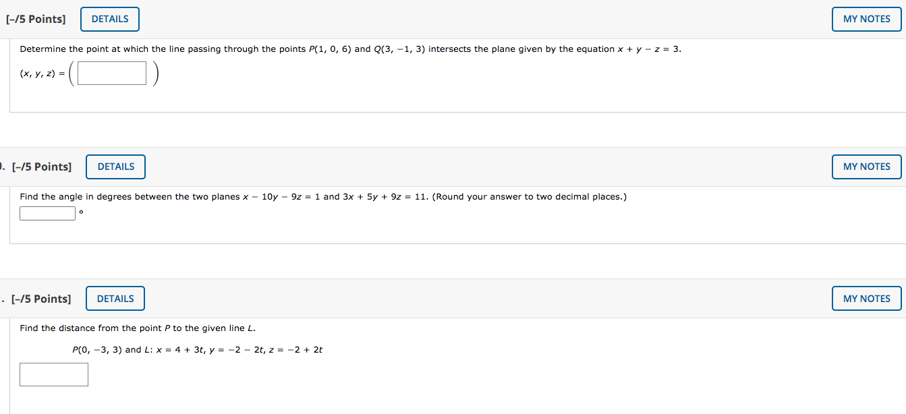Click DETAILS for the point-to-line distance question
The width and height of the screenshot is (906, 414).
(115, 298)
